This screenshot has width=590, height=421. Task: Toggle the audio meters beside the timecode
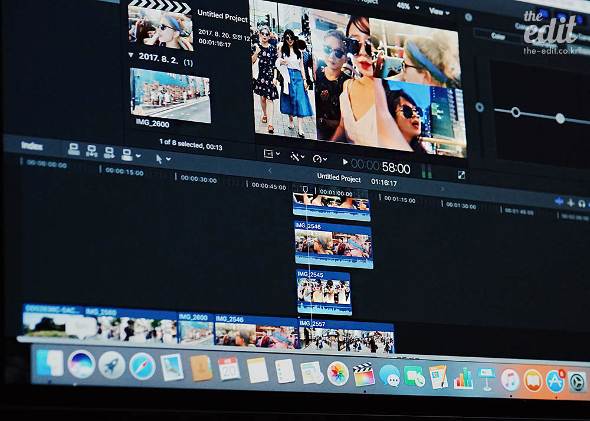coord(427,171)
